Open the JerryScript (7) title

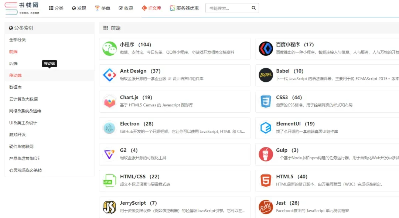(139, 203)
